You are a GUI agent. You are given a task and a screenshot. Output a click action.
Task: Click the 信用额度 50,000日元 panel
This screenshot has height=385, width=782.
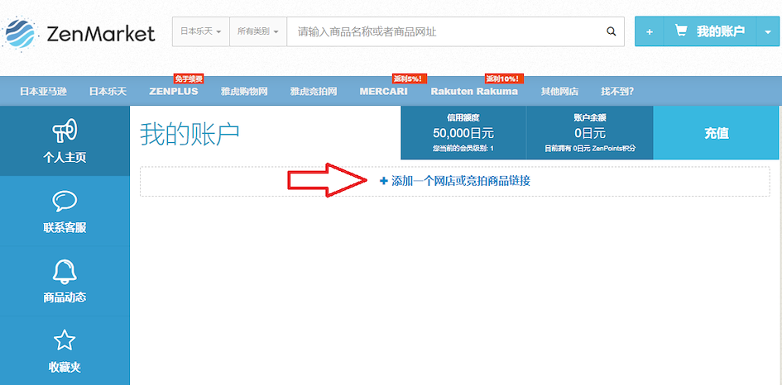coord(463,132)
